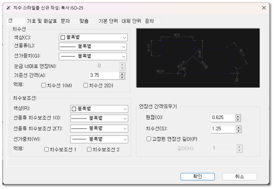Viewport: 274px width, 189px height.
Task: Open the 기본 단위 tab
Action: click(108, 21)
